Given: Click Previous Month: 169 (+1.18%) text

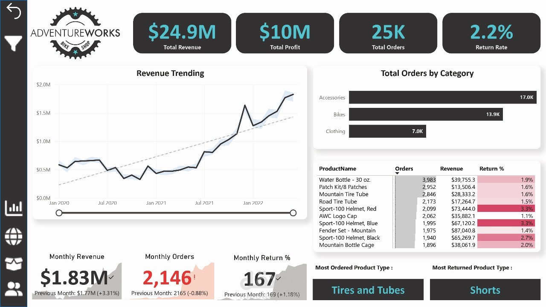Looking at the screenshot, I should pyautogui.click(x=262, y=294).
